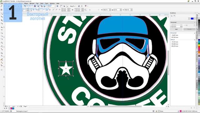Viewport: 200px width, 113px height.
Task: Select the Polygon tool in toolbox
Action: 2,39
